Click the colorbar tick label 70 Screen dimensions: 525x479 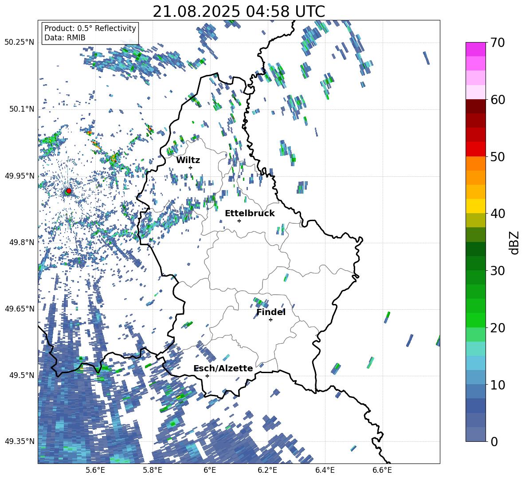click(497, 43)
